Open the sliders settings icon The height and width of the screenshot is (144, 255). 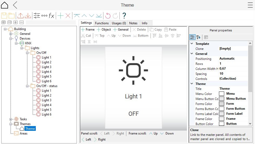click(37, 16)
